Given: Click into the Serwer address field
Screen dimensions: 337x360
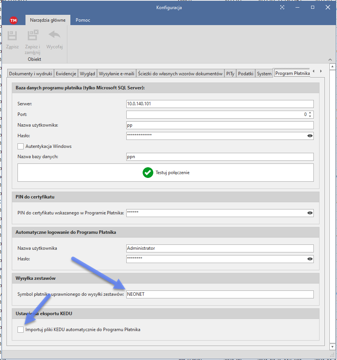Looking at the screenshot, I should tap(220, 104).
